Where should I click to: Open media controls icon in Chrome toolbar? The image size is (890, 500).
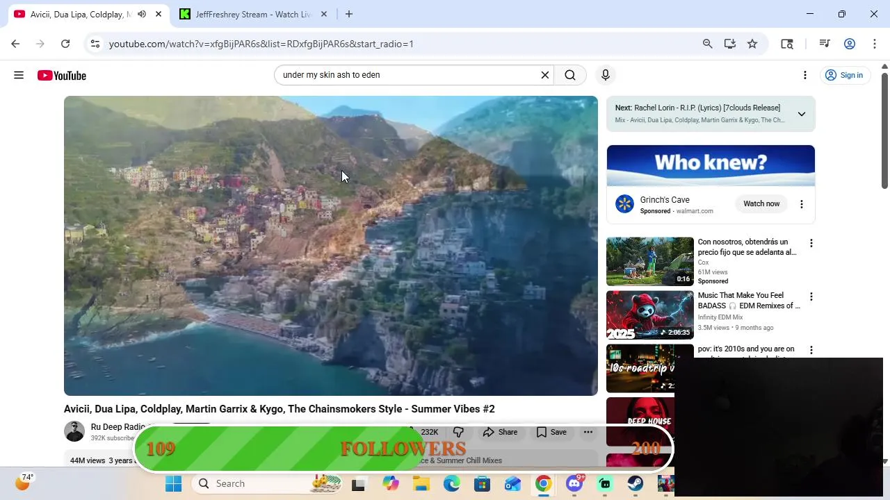825,44
